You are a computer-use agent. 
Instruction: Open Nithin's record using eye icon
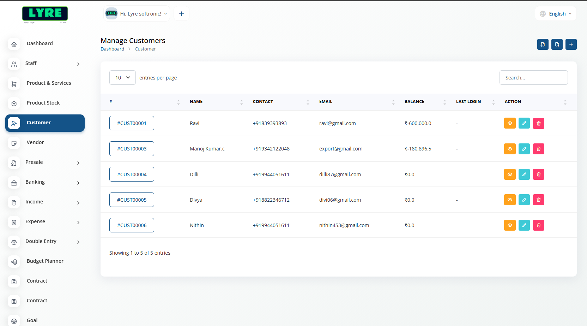pyautogui.click(x=510, y=225)
